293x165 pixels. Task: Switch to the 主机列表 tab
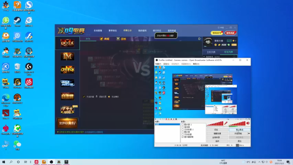click(x=211, y=52)
